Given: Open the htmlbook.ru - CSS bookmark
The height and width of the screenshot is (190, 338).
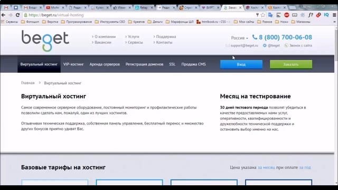Looking at the screenshot, I should point(213,22).
